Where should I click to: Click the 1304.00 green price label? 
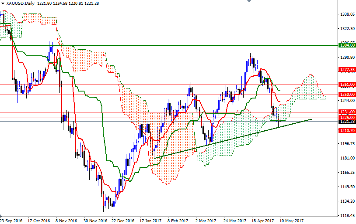(347, 45)
